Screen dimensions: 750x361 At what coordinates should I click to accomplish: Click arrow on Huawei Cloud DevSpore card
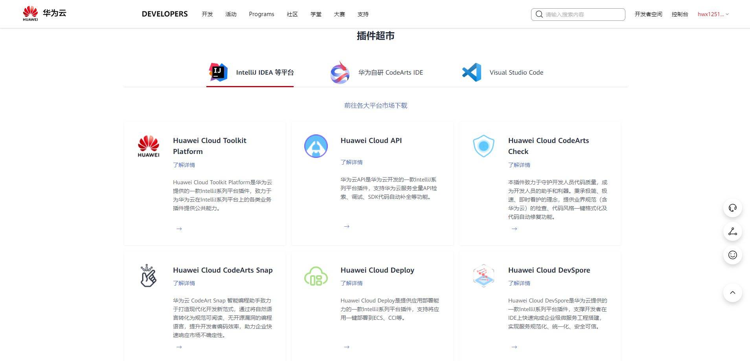(x=515, y=347)
